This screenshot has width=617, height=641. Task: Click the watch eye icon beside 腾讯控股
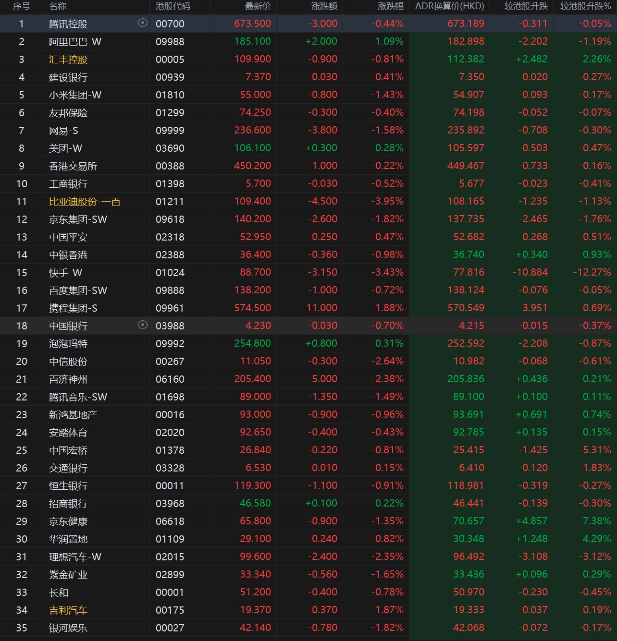pos(143,23)
